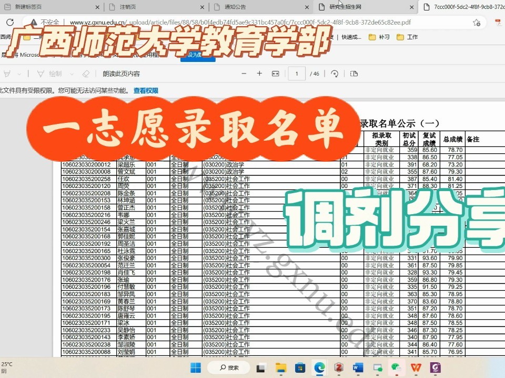Click student name 吴静怡 in table

coord(126,330)
